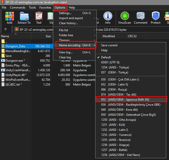Select 65001 (UTF-8) encoding

click(x=131, y=62)
